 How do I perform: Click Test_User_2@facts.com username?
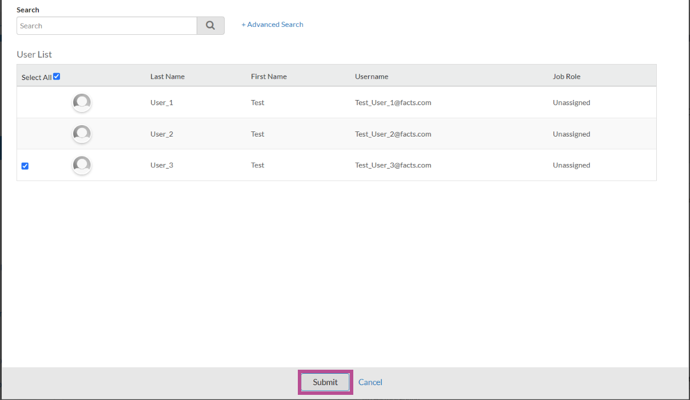point(393,134)
